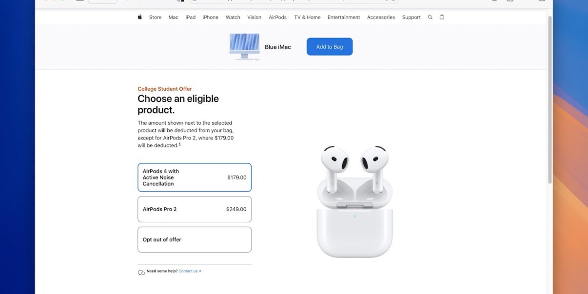This screenshot has width=588, height=294.
Task: Click the Apple logo in navigation
Action: [139, 17]
